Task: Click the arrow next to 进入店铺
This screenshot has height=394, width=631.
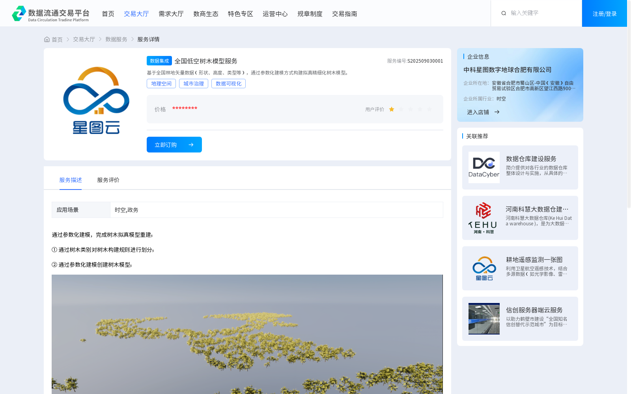Action: pos(497,112)
